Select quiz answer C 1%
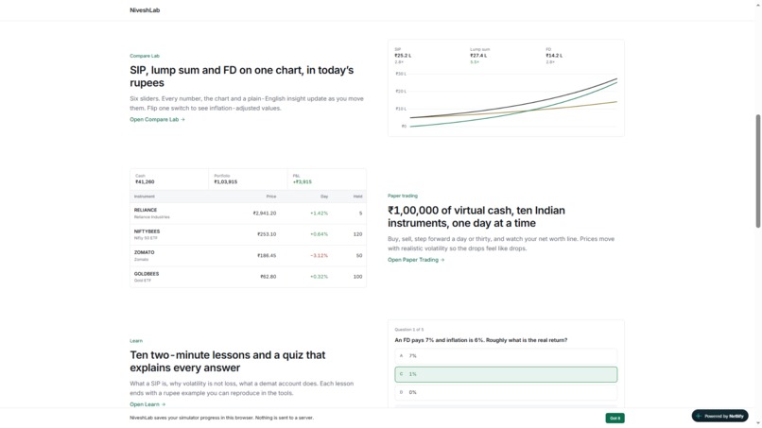This screenshot has width=762, height=428. pyautogui.click(x=506, y=374)
